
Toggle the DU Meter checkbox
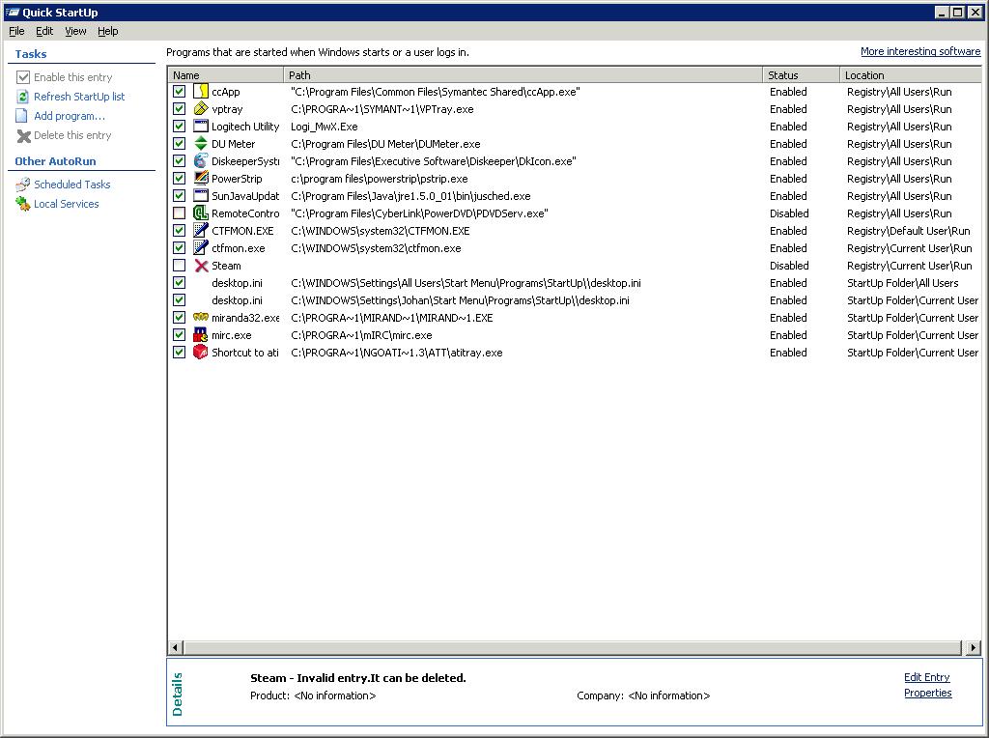pos(179,144)
